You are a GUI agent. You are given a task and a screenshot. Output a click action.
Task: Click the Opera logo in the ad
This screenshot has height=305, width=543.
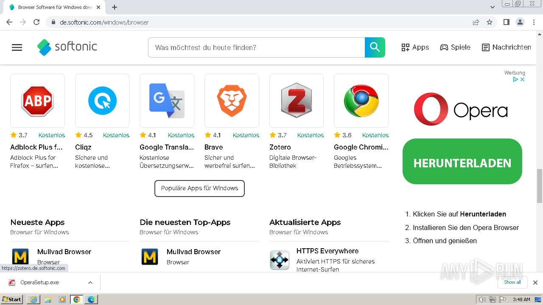(x=461, y=109)
